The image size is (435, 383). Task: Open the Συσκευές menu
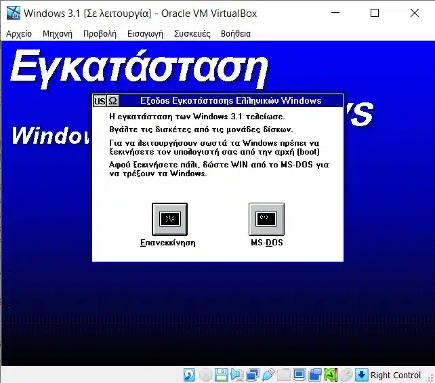click(192, 34)
